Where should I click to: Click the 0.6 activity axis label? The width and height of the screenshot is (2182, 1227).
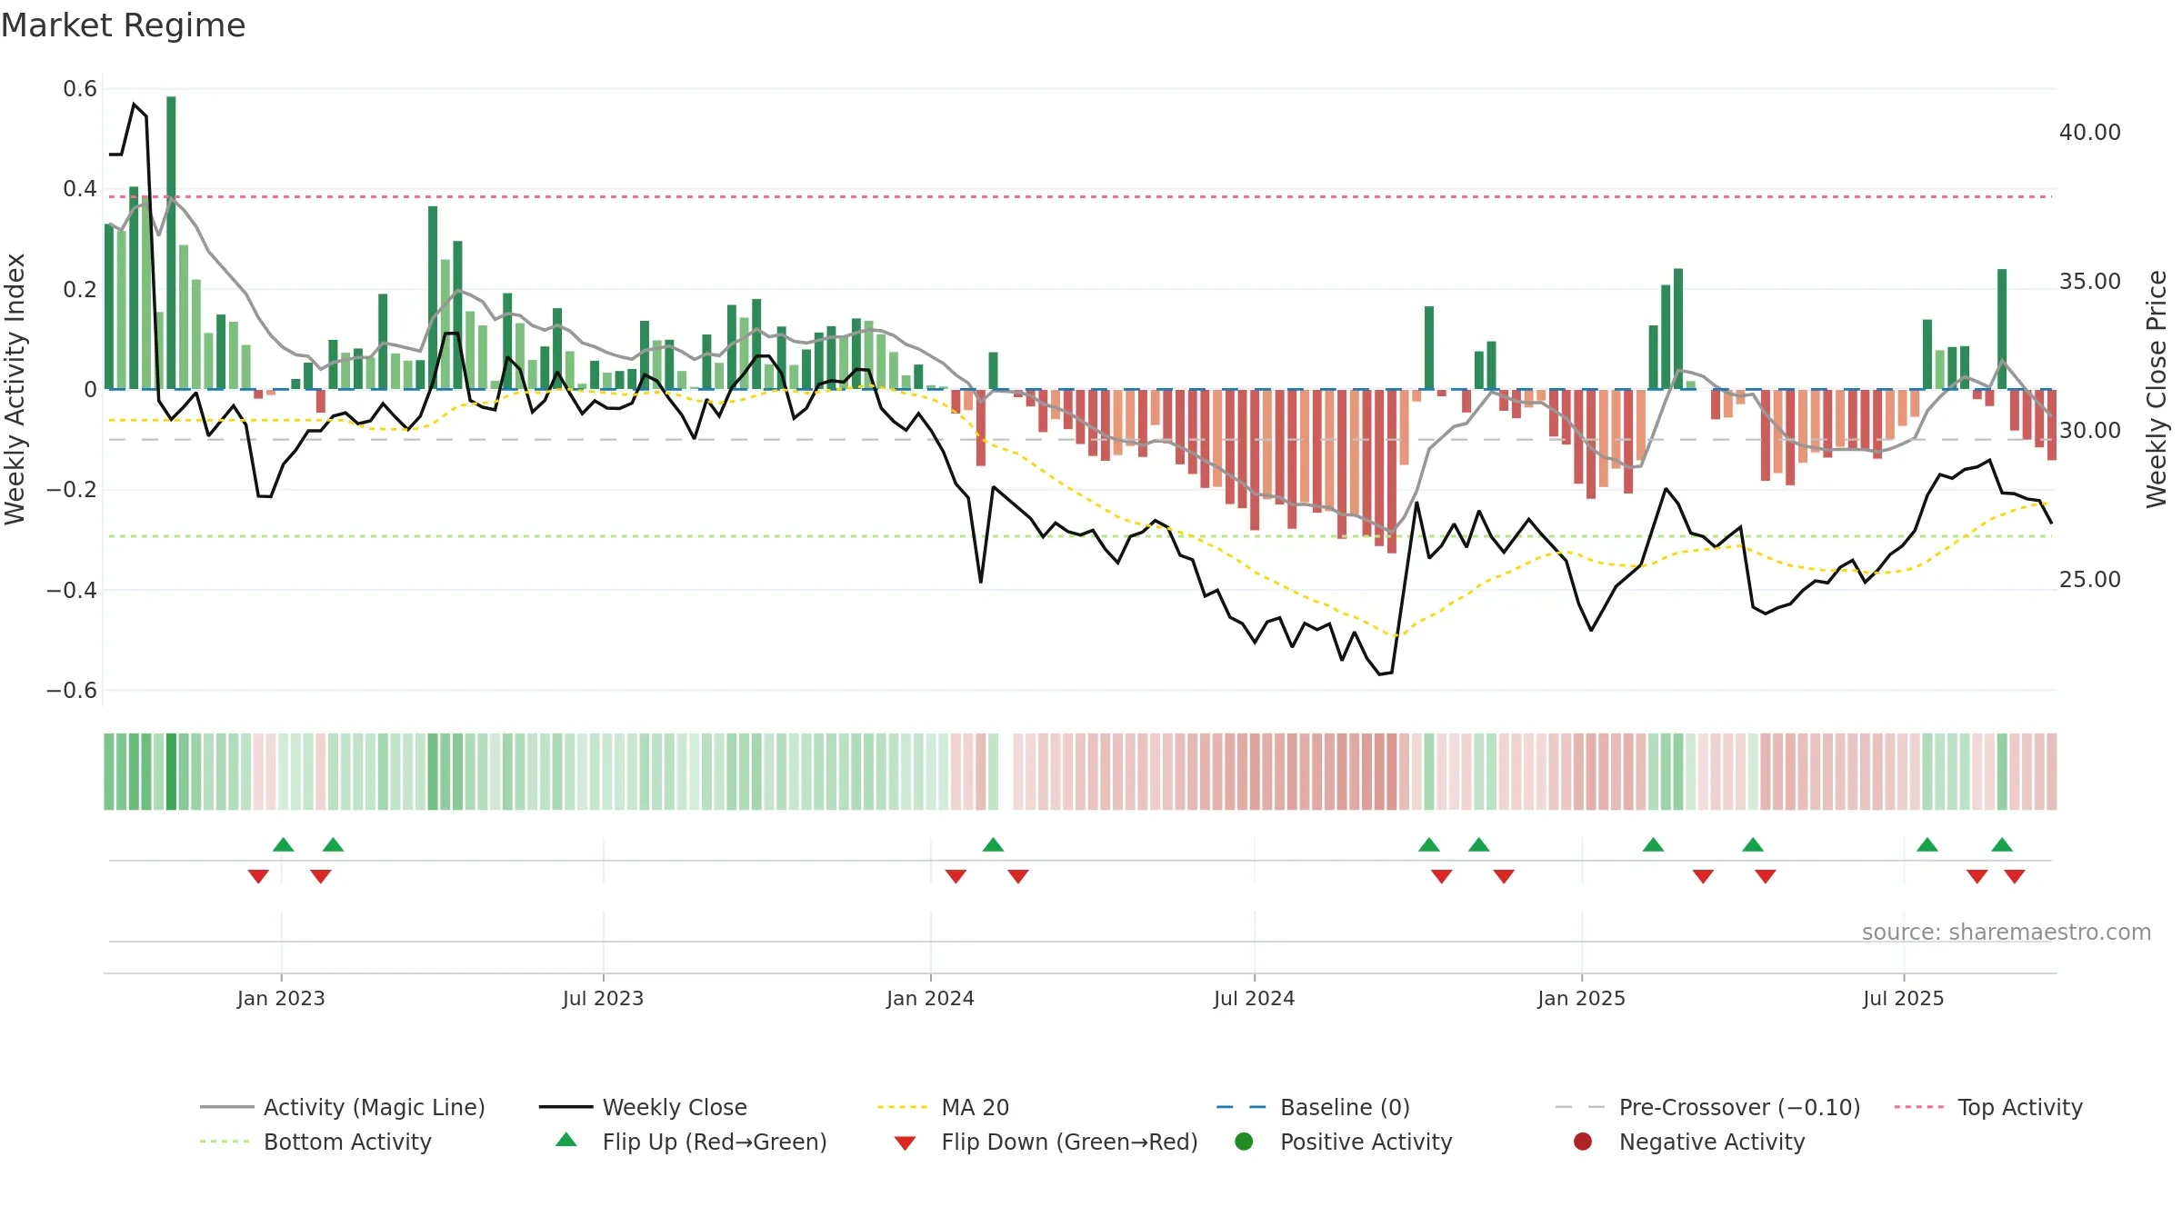point(80,89)
